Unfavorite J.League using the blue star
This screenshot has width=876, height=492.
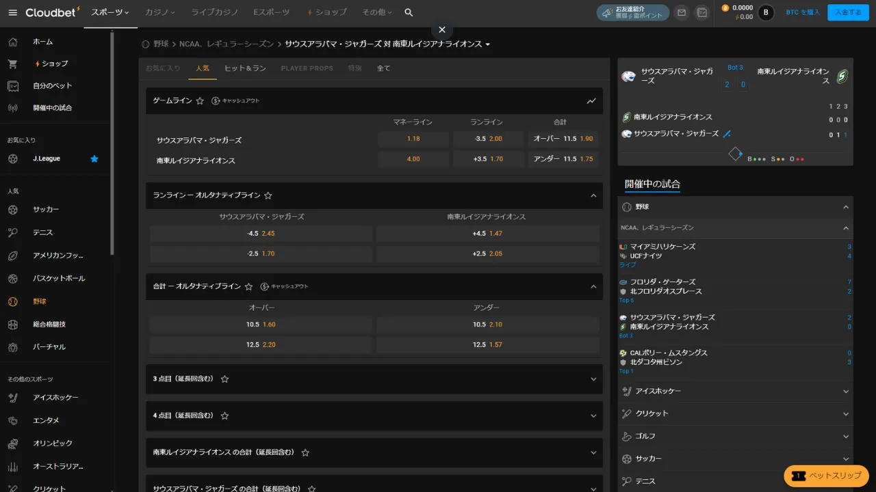(94, 159)
